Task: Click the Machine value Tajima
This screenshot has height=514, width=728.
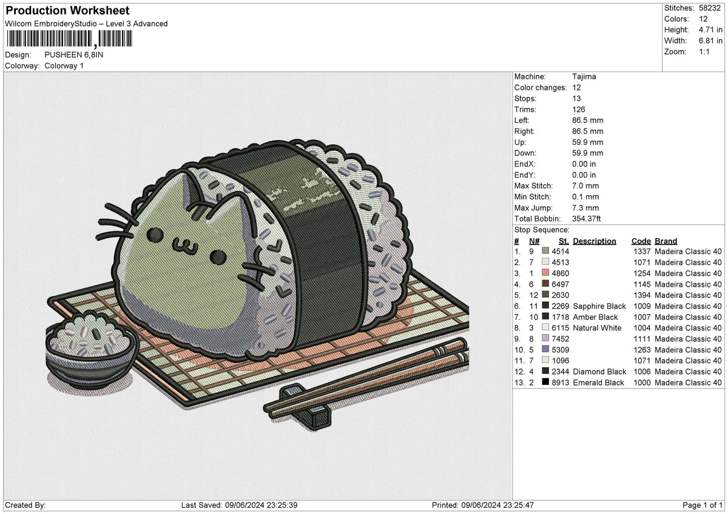Action: 584,77
